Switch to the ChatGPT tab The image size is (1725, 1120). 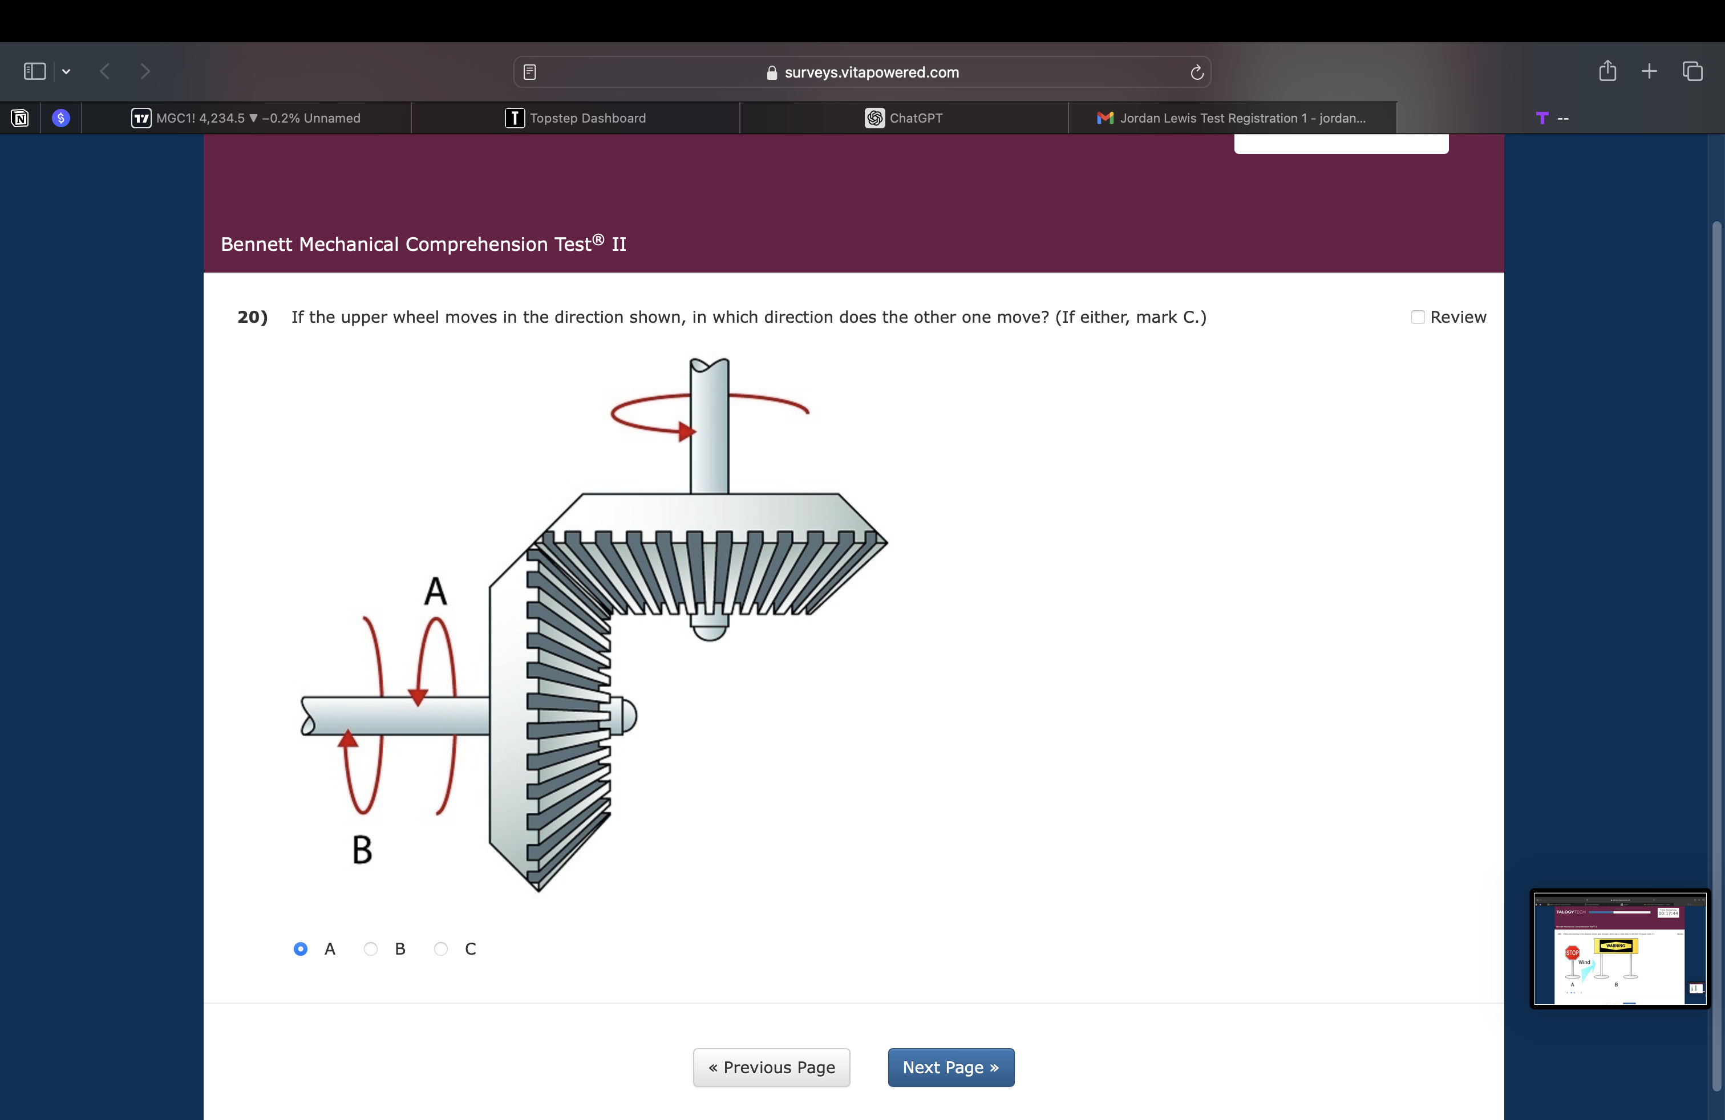904,118
